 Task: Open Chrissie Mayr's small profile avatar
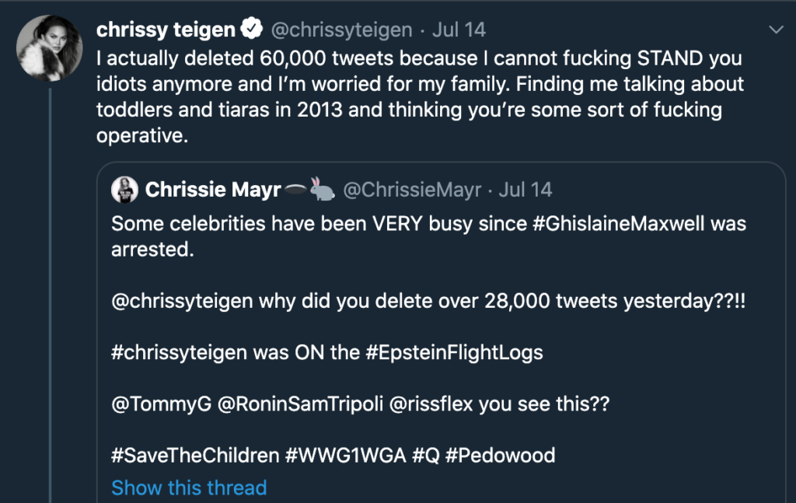coord(125,190)
